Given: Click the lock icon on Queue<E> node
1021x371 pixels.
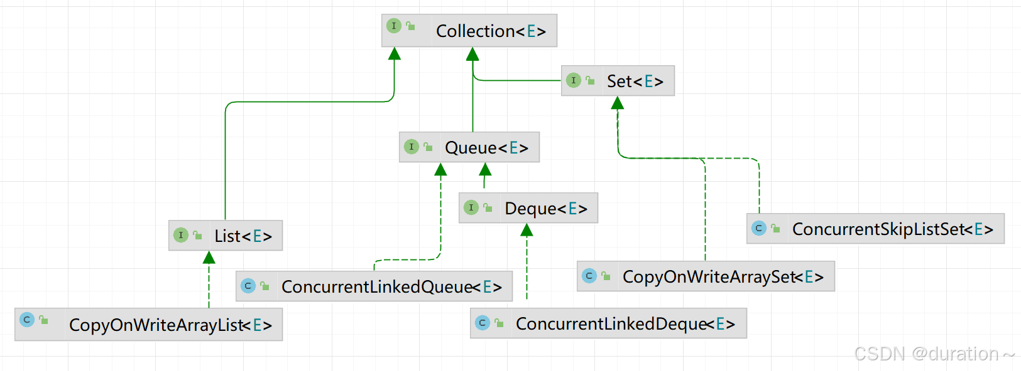Looking at the screenshot, I should [428, 147].
